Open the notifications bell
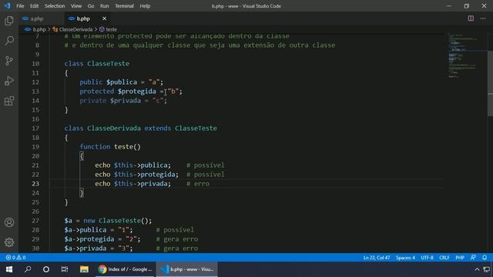The width and height of the screenshot is (493, 277). pyautogui.click(x=485, y=258)
